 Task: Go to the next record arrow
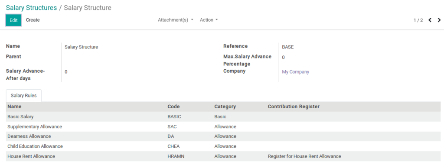(439, 20)
